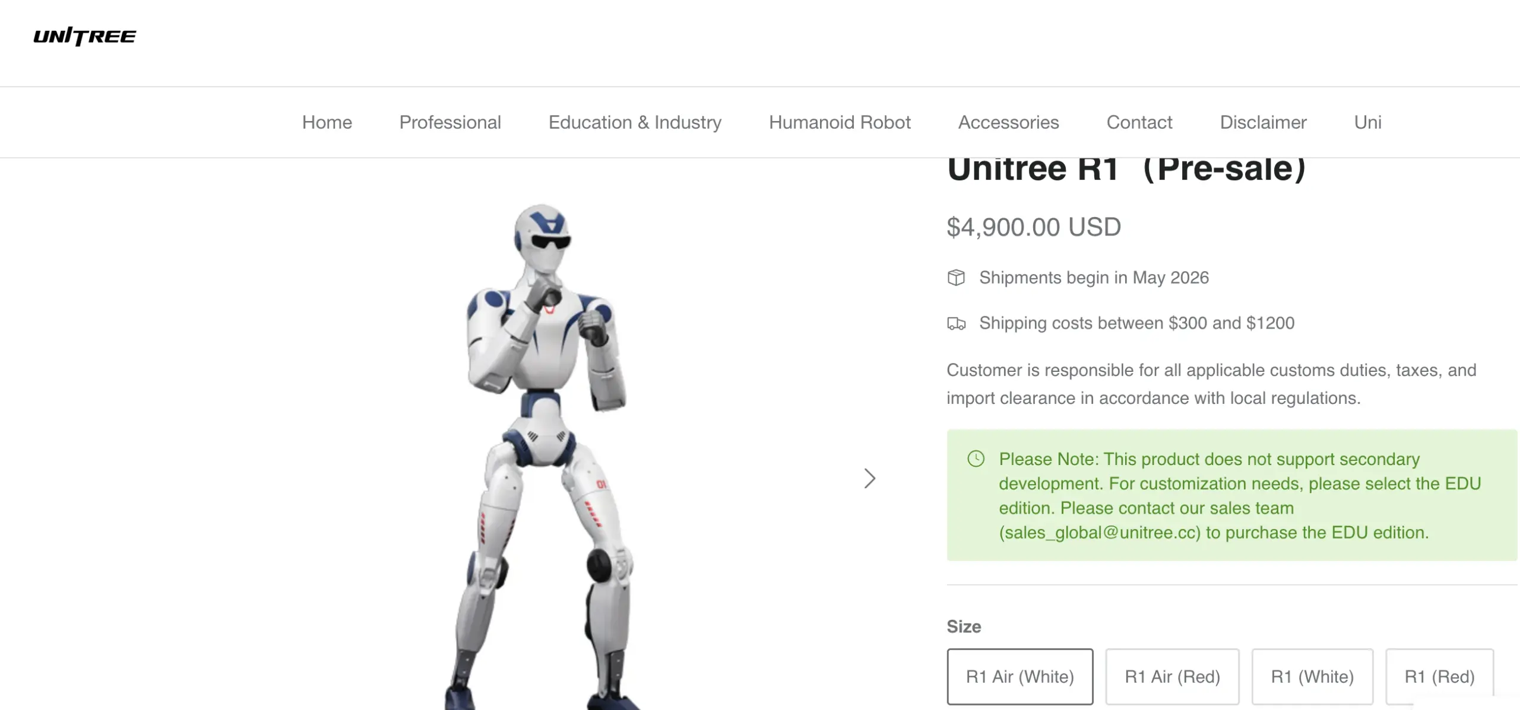View the Disclaimer page

[x=1263, y=122]
